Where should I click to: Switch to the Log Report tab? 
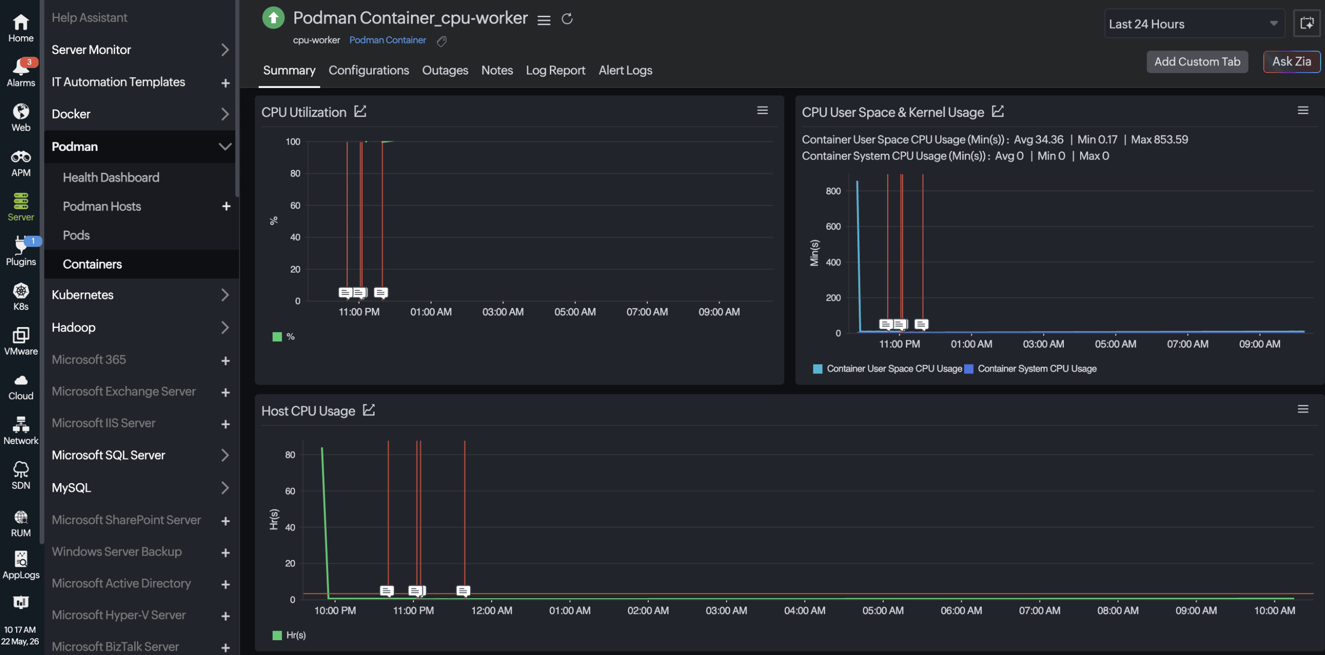pyautogui.click(x=556, y=71)
